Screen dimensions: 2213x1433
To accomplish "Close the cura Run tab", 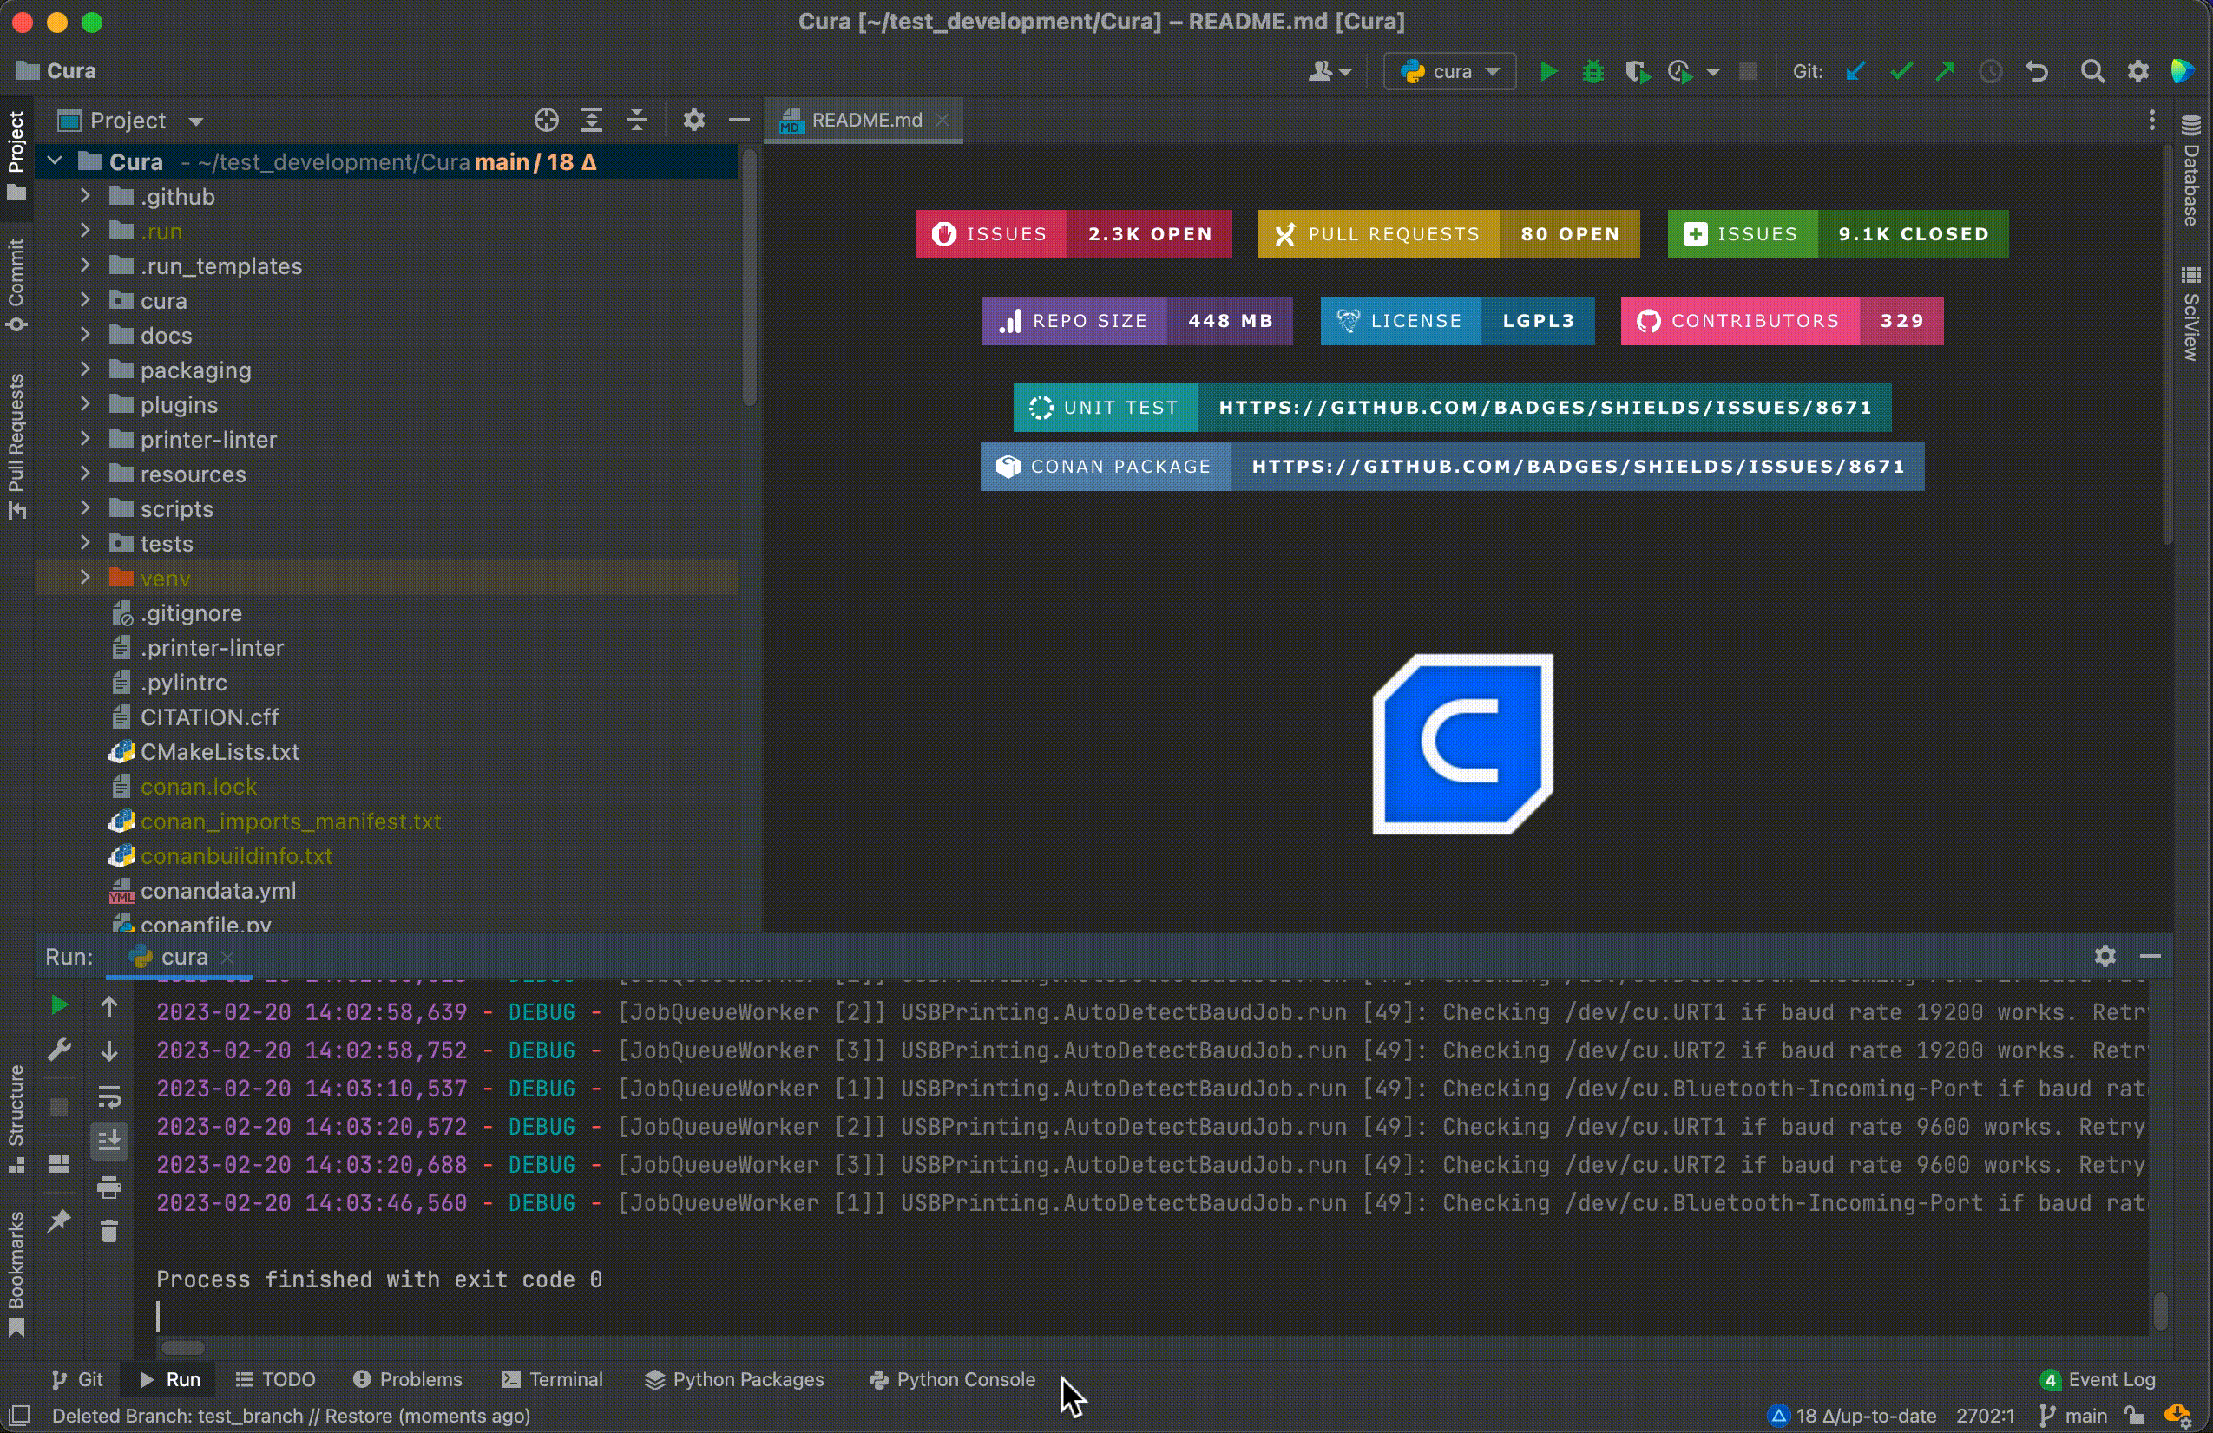I will tap(227, 956).
